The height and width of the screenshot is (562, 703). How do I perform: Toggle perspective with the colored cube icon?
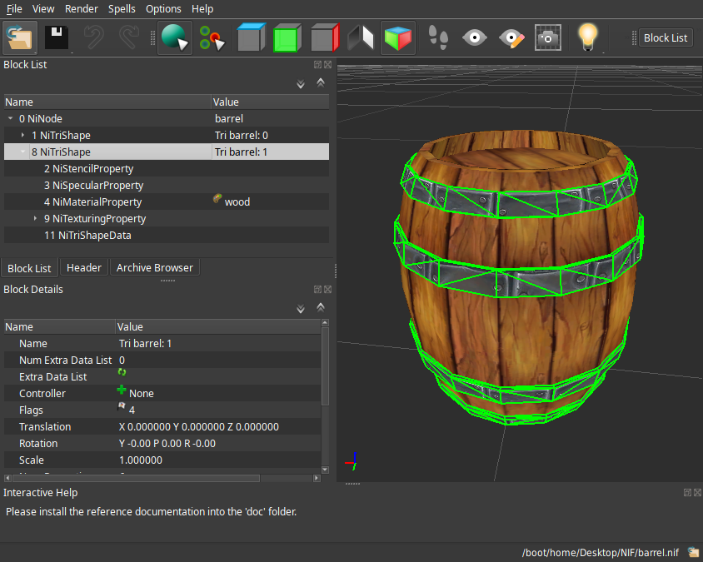coord(398,37)
